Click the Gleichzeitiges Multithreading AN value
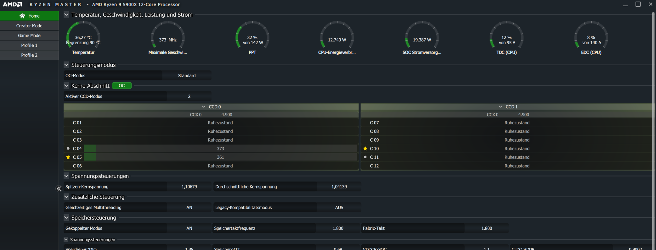 (x=189, y=208)
